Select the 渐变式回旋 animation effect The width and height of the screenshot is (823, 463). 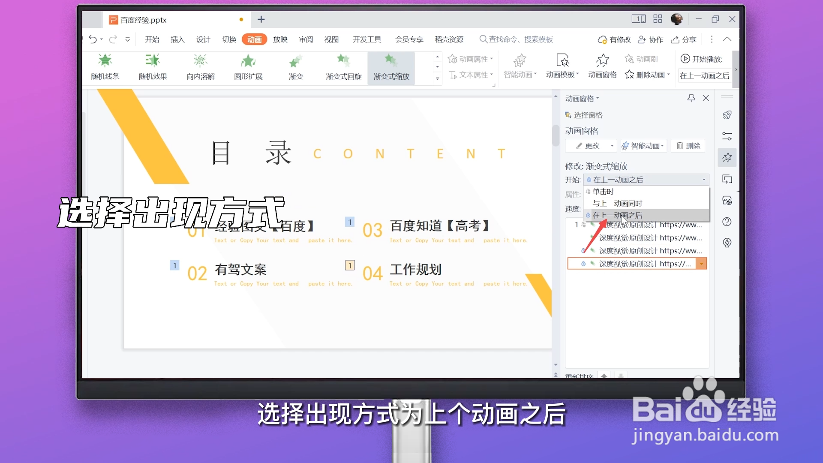tap(343, 68)
